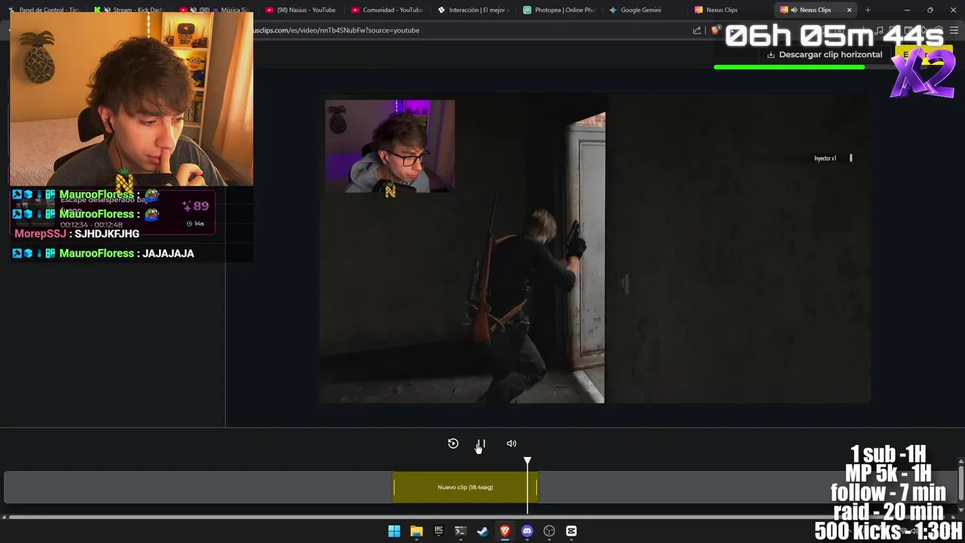Click the Descargar clip horizontal button
This screenshot has width=965, height=543.
[x=824, y=55]
